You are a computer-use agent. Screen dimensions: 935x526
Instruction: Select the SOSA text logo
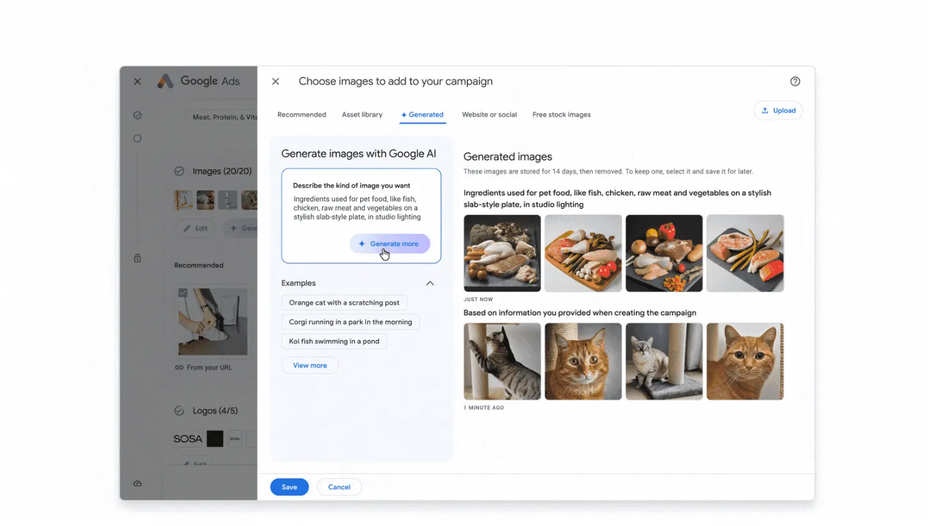pyautogui.click(x=188, y=439)
